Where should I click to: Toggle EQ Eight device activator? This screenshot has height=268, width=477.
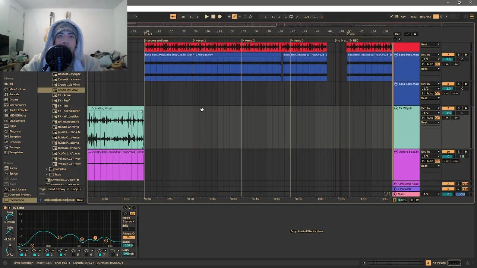coord(5,208)
